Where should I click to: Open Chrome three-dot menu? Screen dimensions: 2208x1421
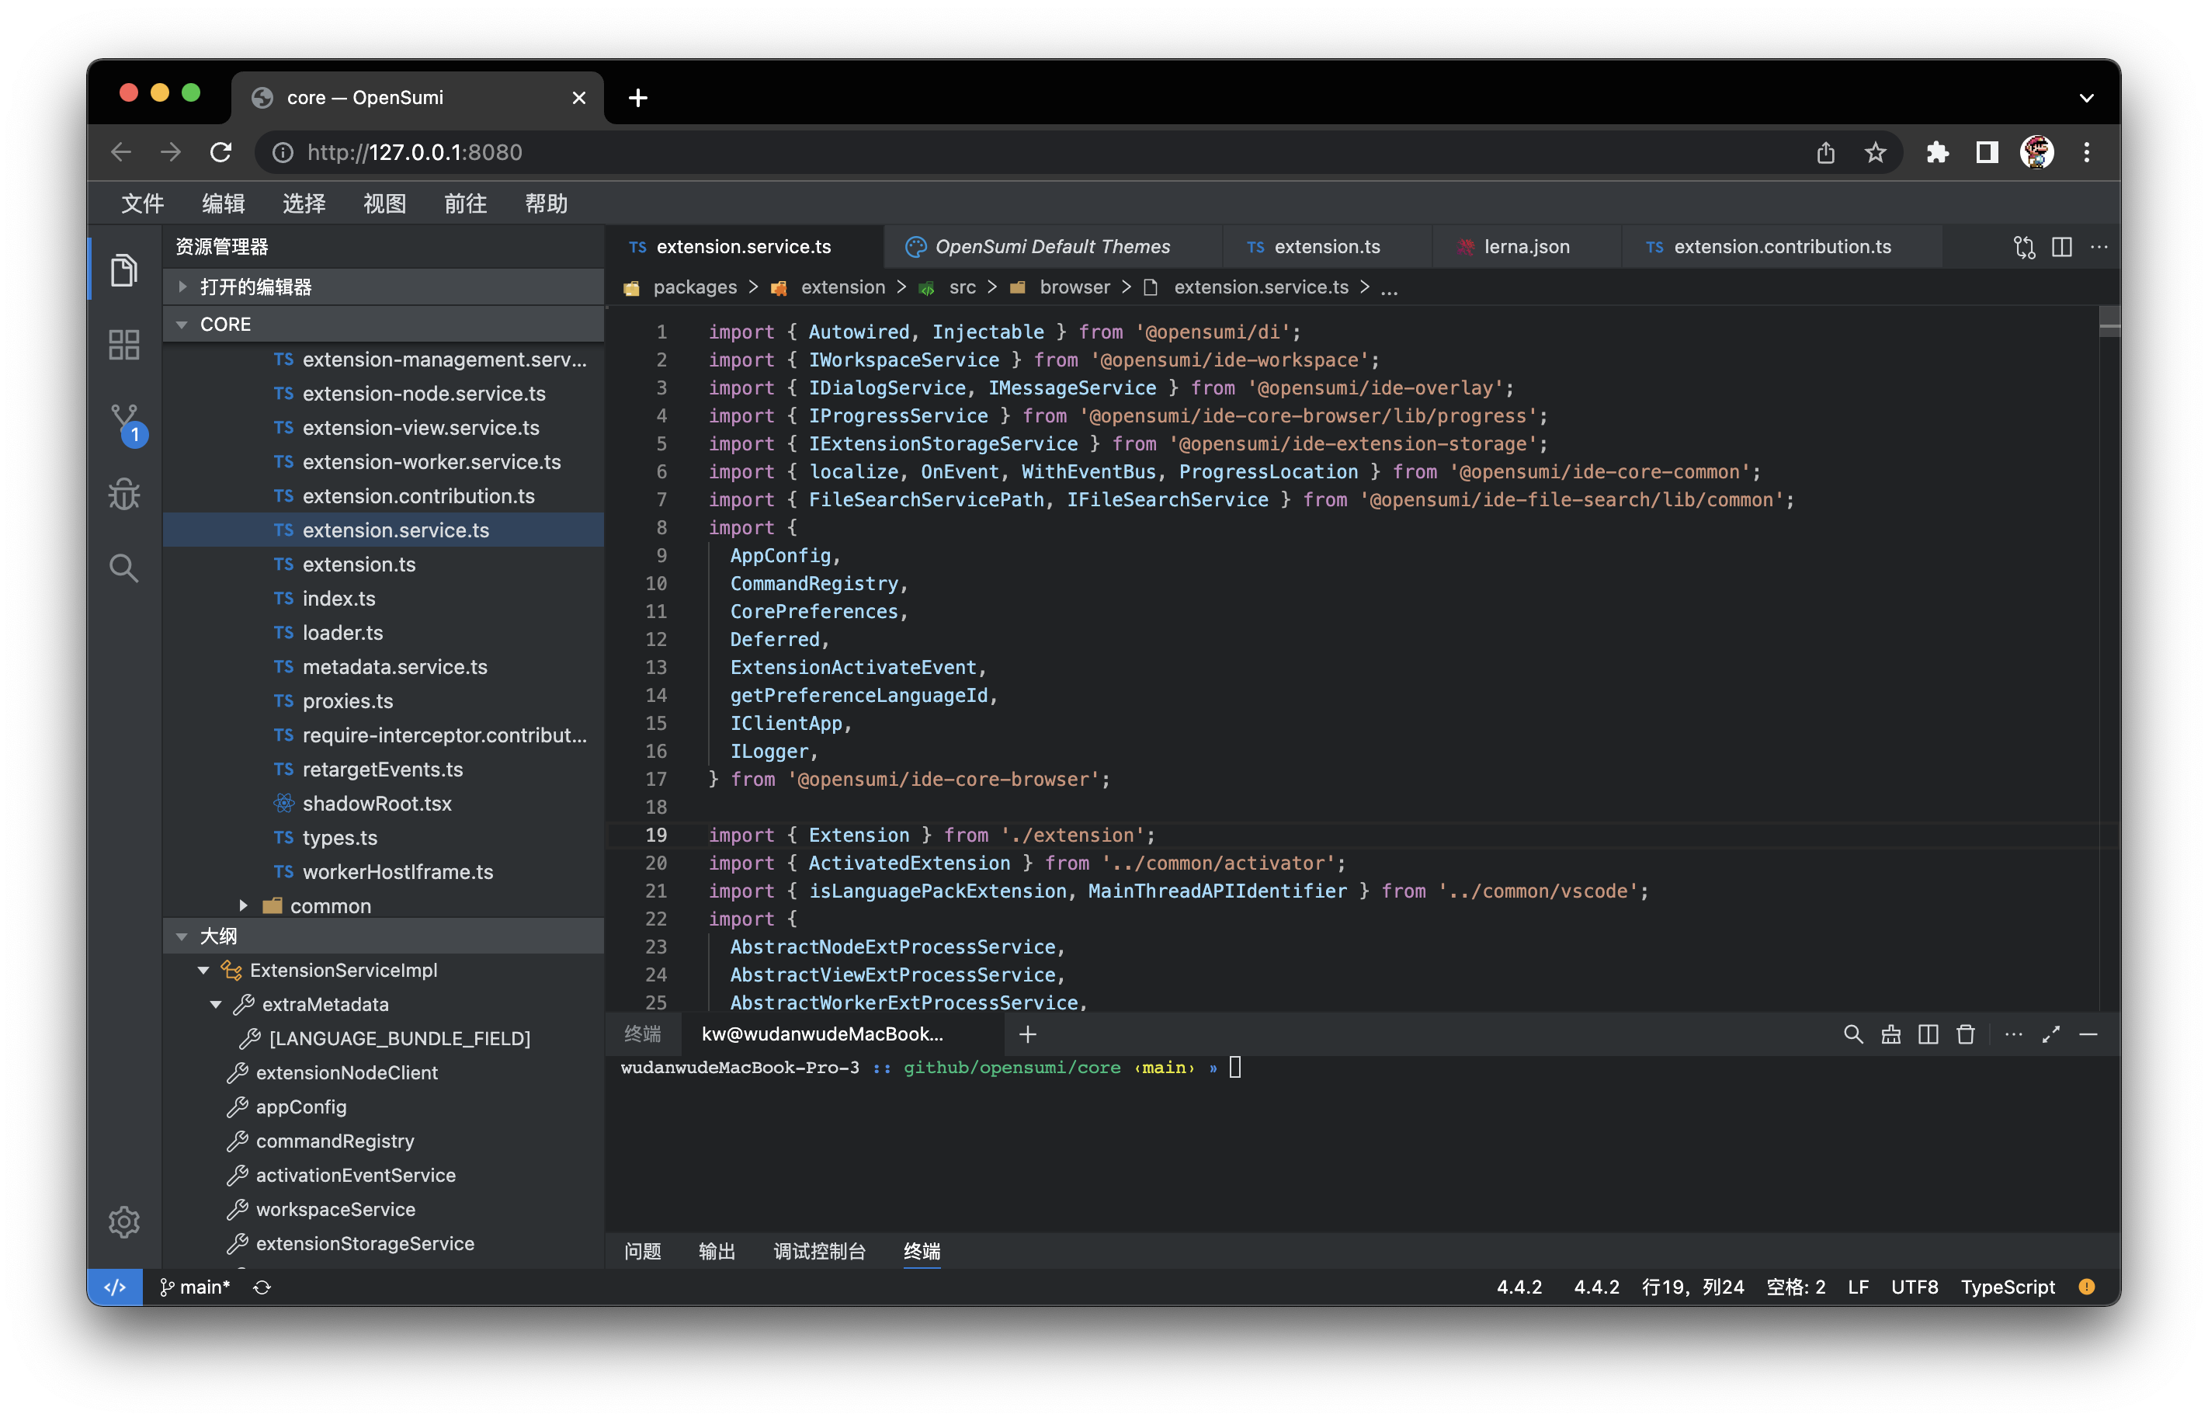point(2086,152)
